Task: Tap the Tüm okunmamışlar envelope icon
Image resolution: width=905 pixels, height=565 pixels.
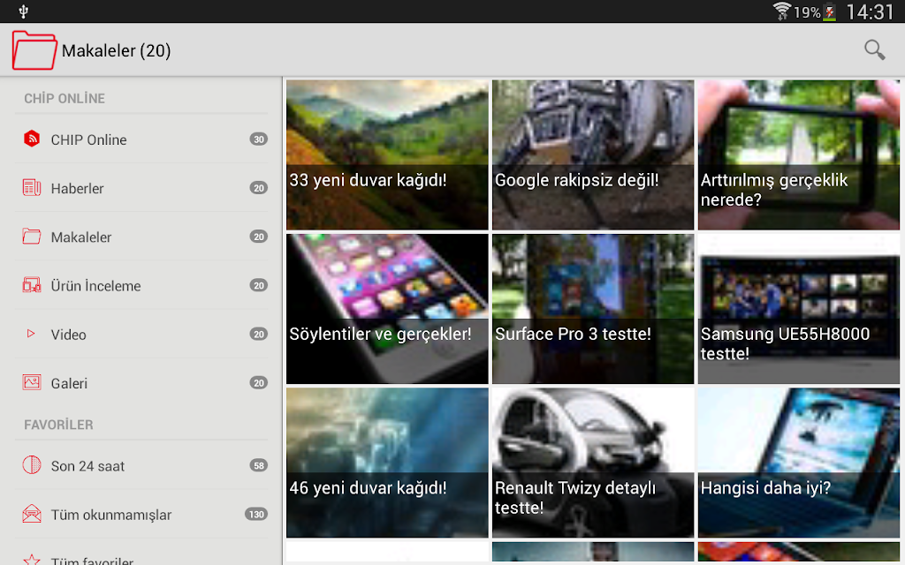Action: [x=32, y=514]
